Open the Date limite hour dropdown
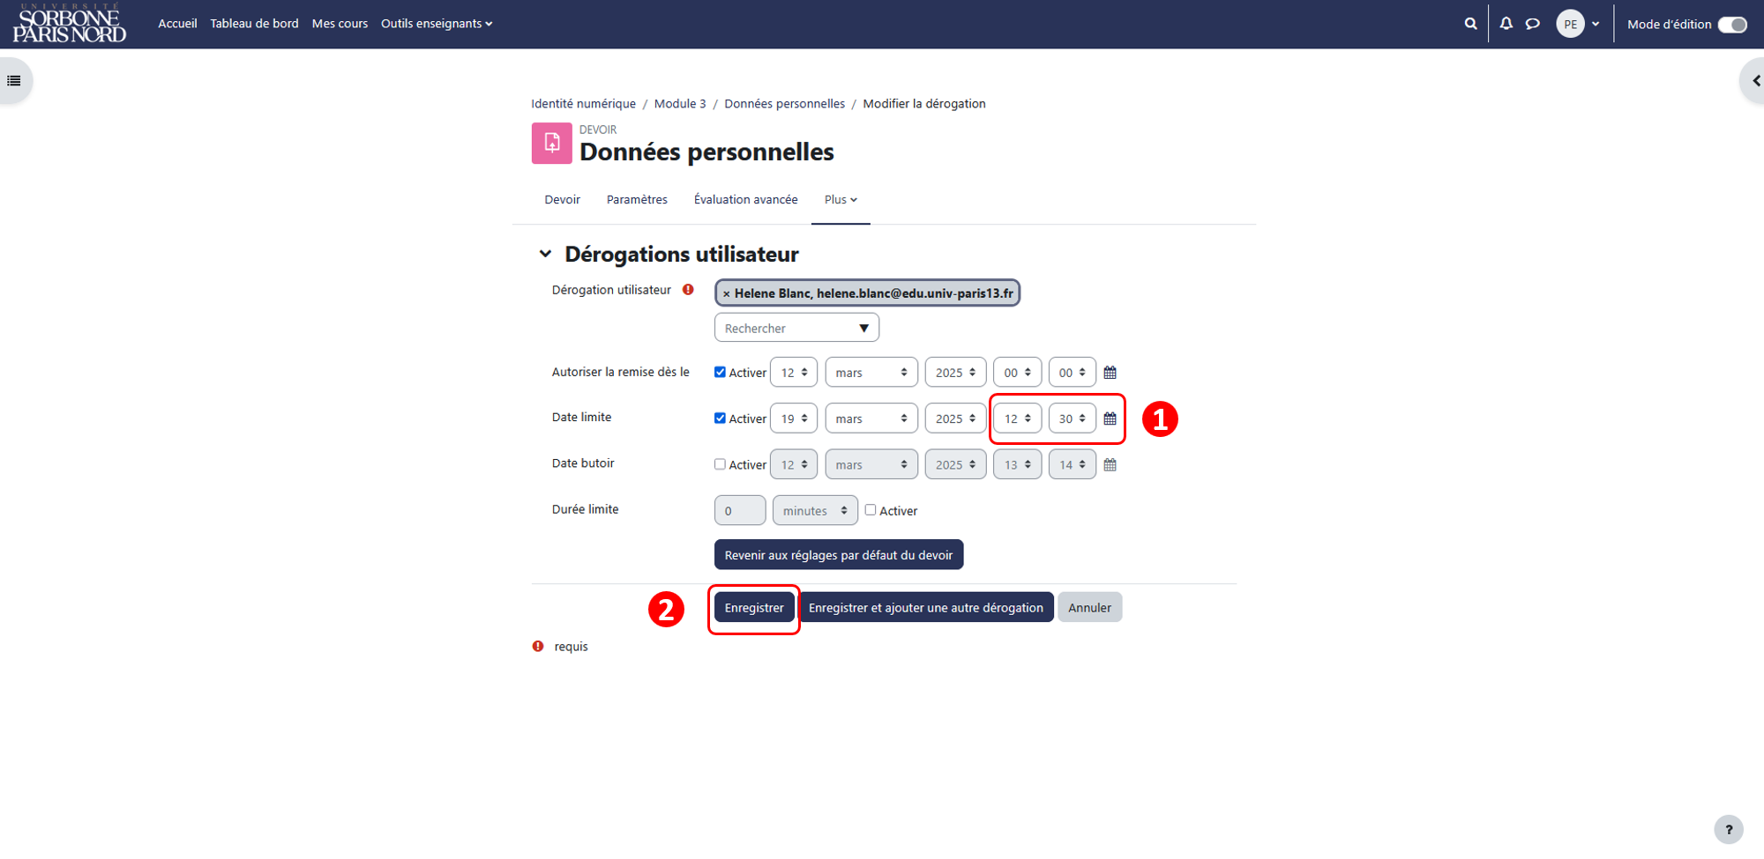The image size is (1764, 859). pos(1017,418)
